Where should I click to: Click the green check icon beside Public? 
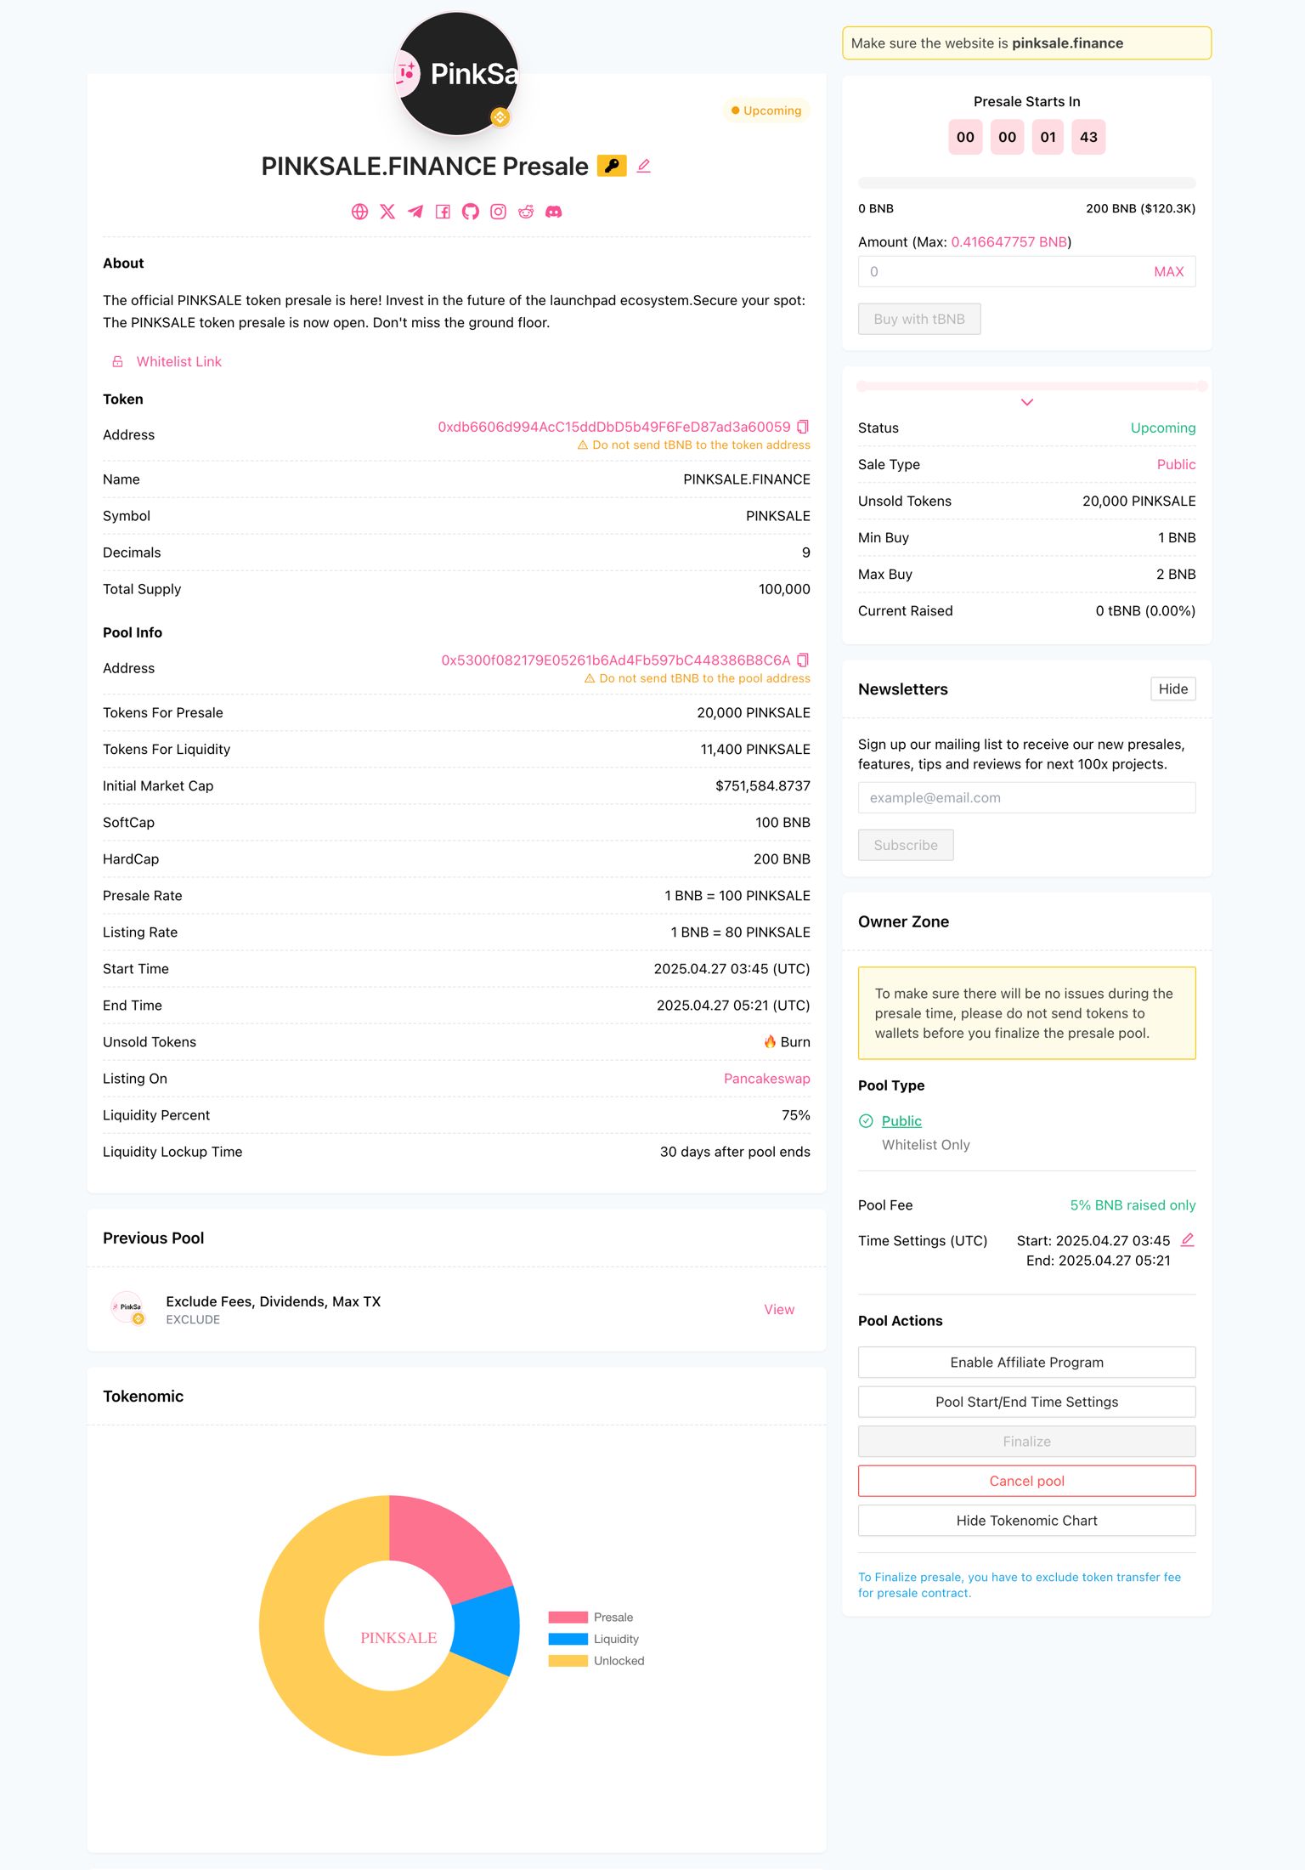(x=866, y=1121)
